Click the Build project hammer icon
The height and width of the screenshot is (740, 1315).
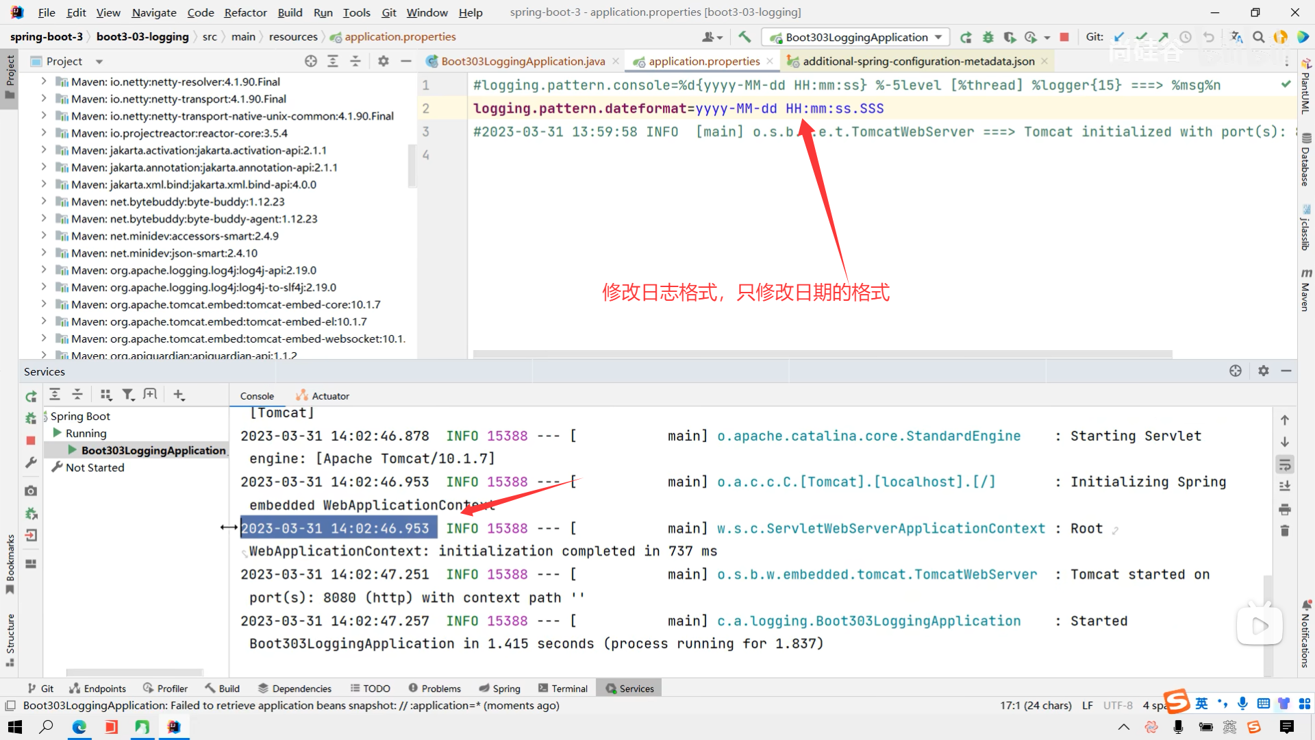tap(744, 37)
